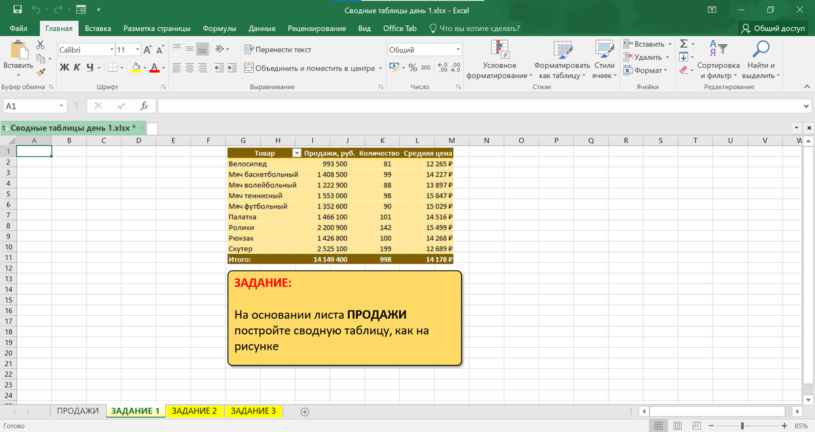The height and width of the screenshot is (432, 815).
Task: Click Decrease Indent icon
Action: 219,68
